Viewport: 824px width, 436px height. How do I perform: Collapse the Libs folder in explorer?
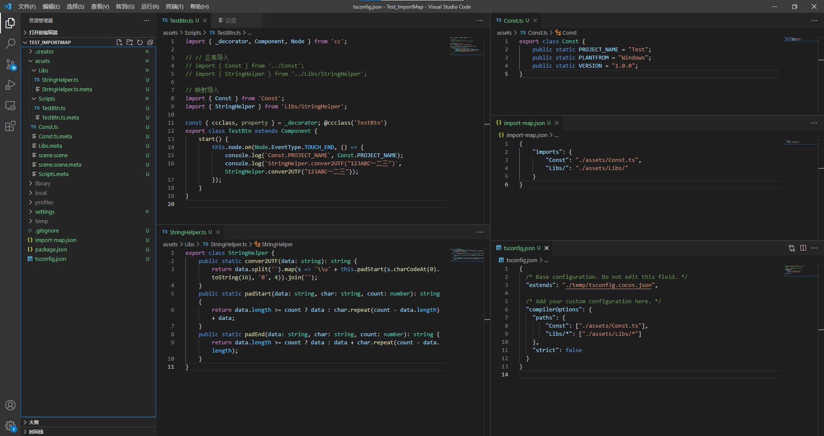click(x=43, y=70)
